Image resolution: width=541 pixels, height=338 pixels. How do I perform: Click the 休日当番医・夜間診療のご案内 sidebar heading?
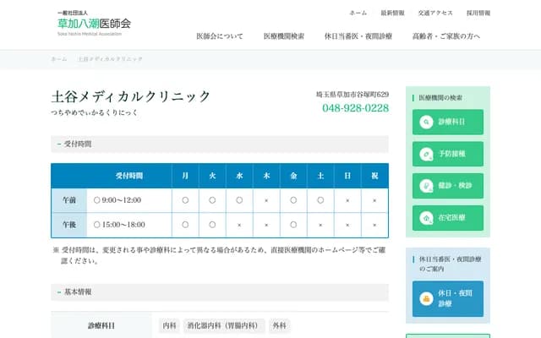(x=450, y=264)
